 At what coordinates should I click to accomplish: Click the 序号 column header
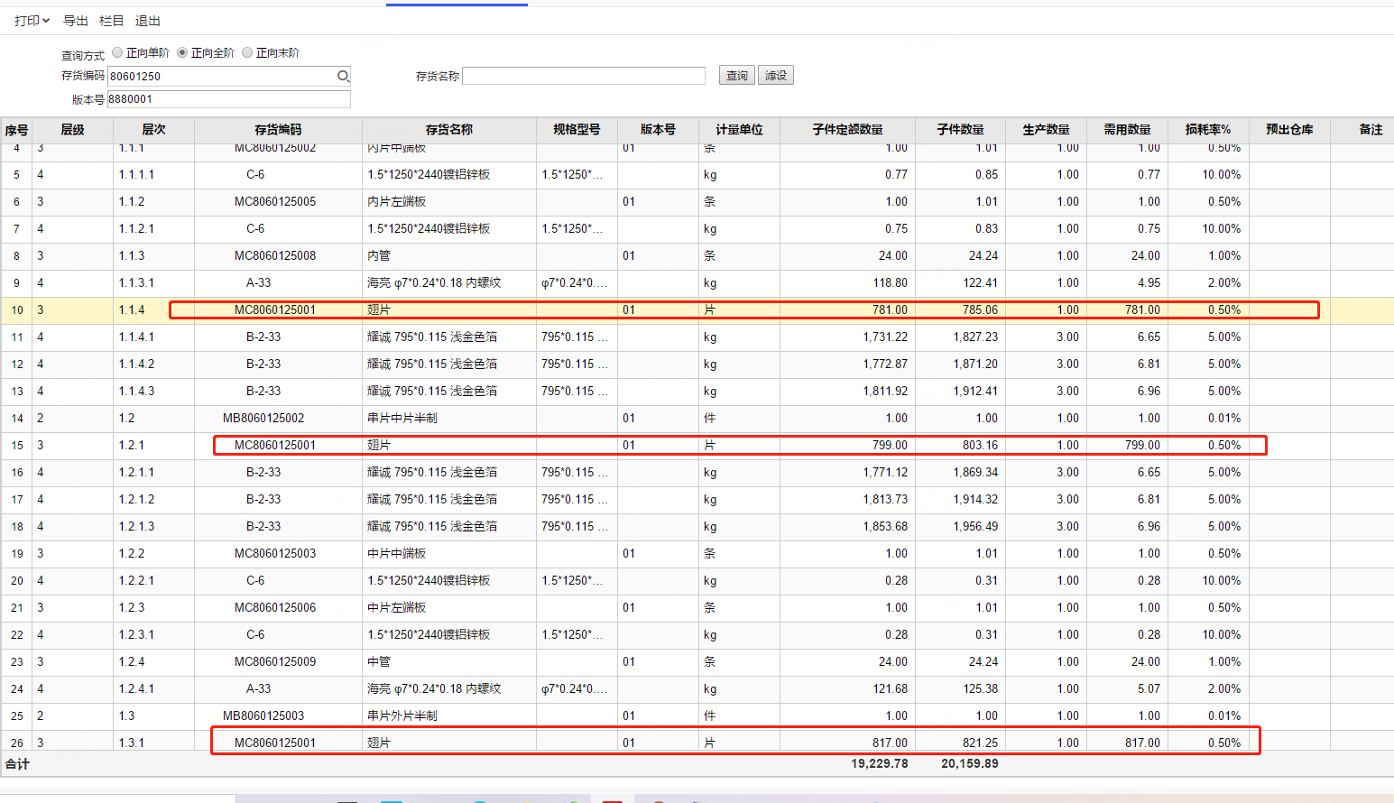coord(16,130)
